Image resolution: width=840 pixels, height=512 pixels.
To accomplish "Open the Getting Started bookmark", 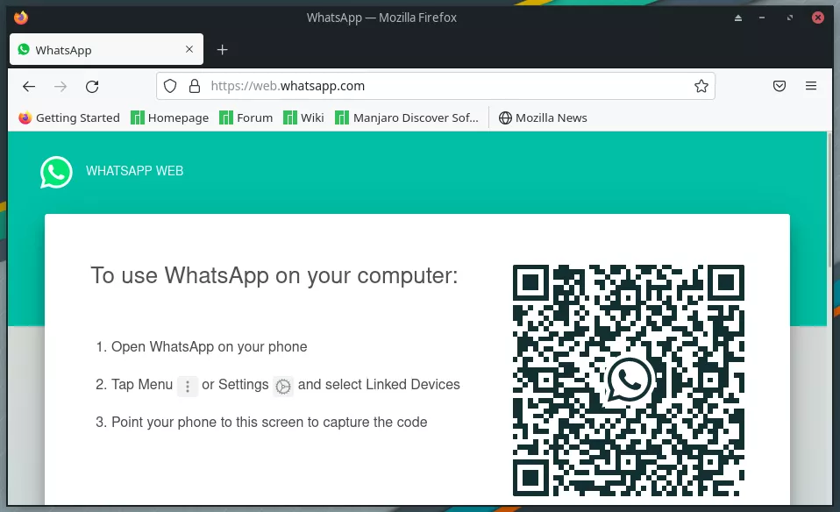I will (x=69, y=117).
